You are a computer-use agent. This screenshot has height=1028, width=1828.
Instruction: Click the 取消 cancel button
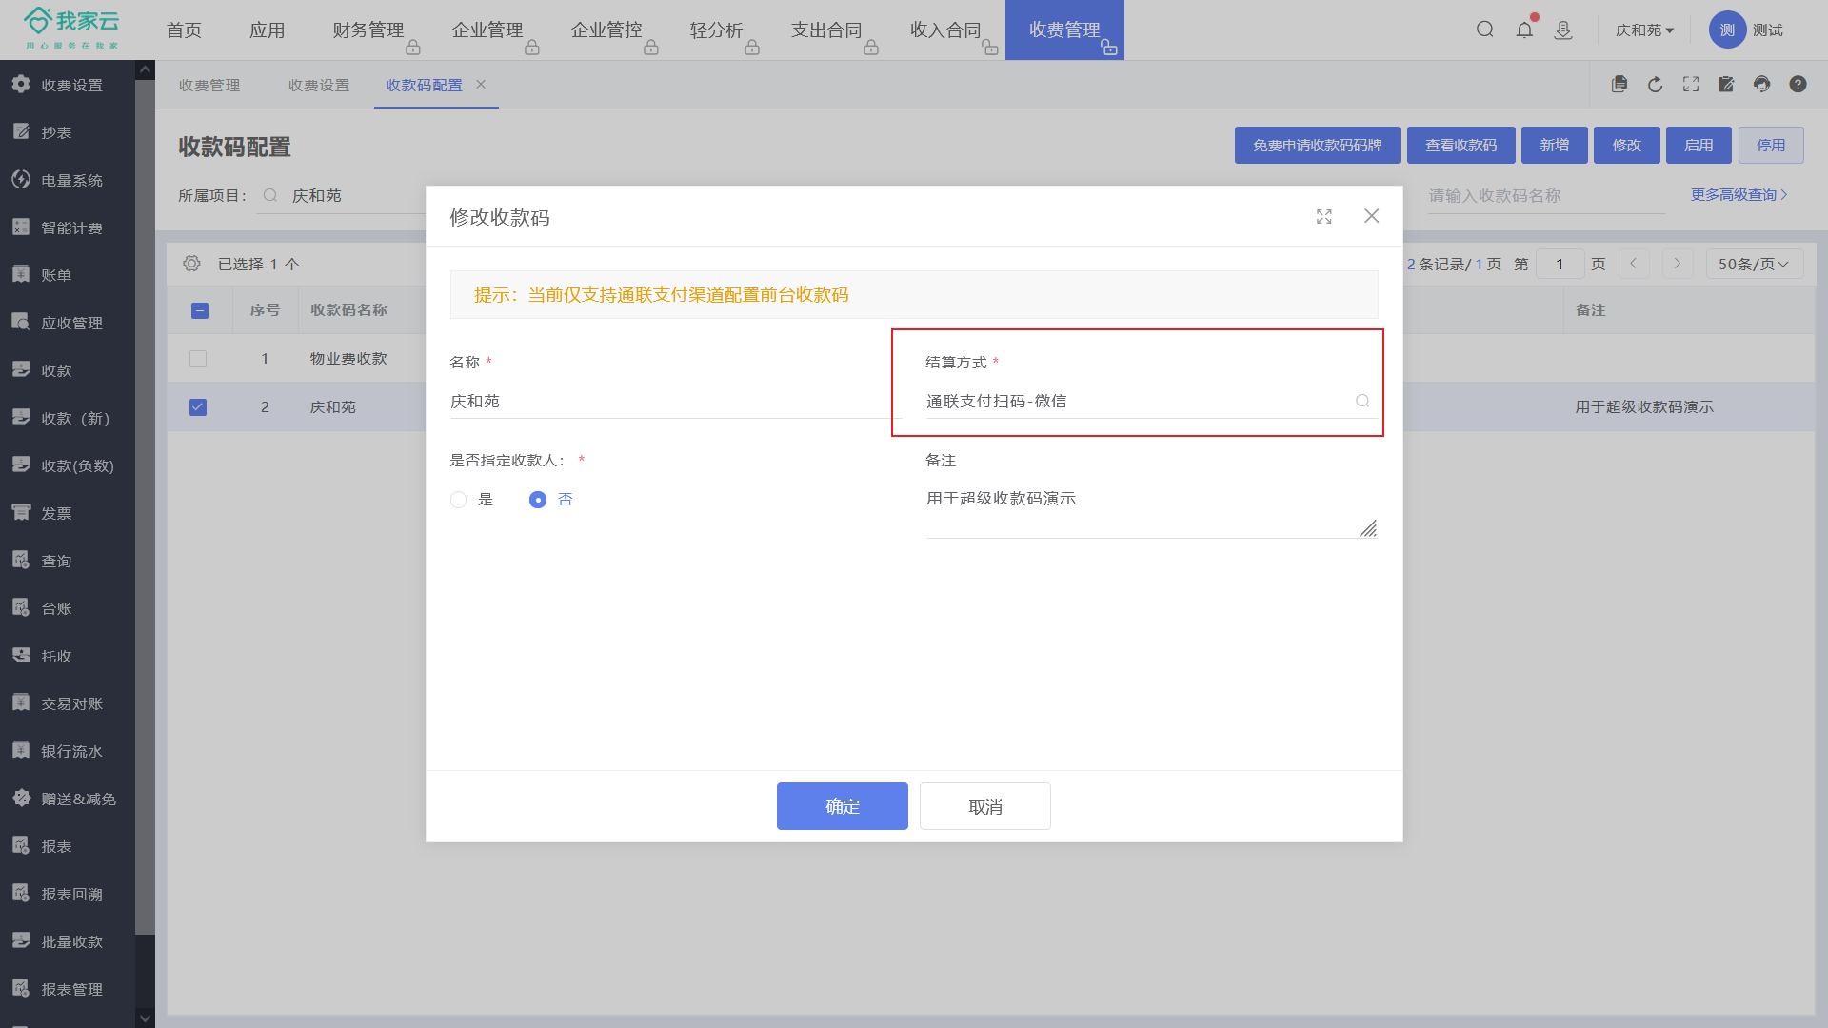point(984,806)
